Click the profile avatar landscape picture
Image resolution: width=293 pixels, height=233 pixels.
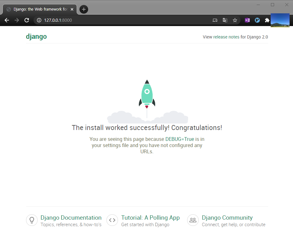click(280, 20)
